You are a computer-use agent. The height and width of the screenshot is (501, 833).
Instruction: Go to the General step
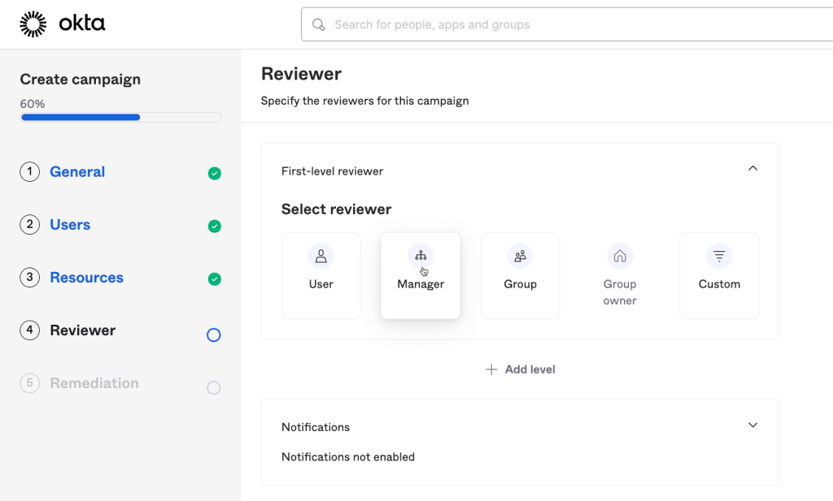tap(77, 172)
